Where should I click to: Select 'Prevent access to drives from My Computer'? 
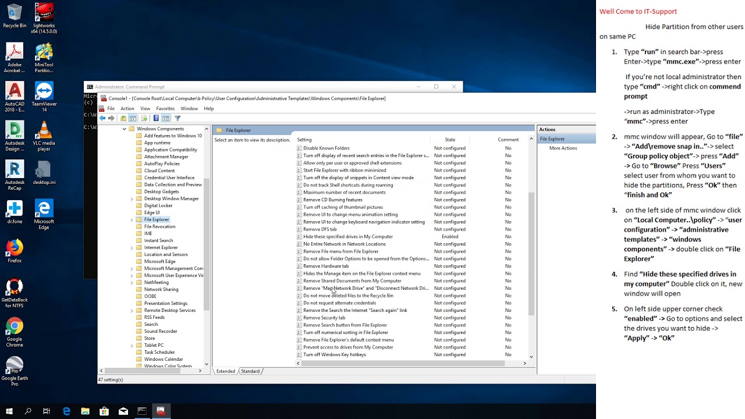(x=348, y=347)
